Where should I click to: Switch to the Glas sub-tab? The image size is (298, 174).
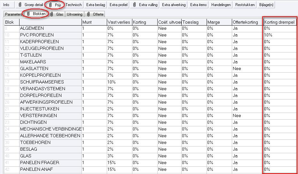tap(57, 14)
